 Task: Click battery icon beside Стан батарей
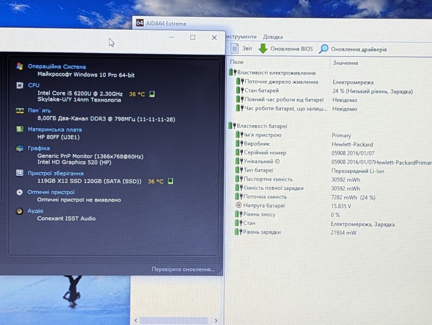click(240, 90)
